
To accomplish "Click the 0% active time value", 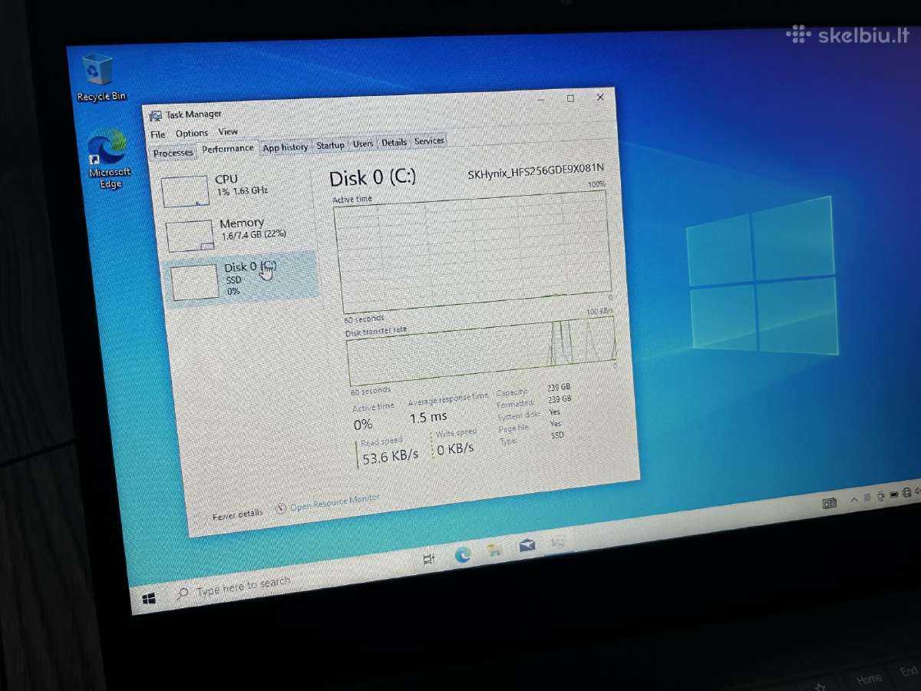I will tap(363, 424).
